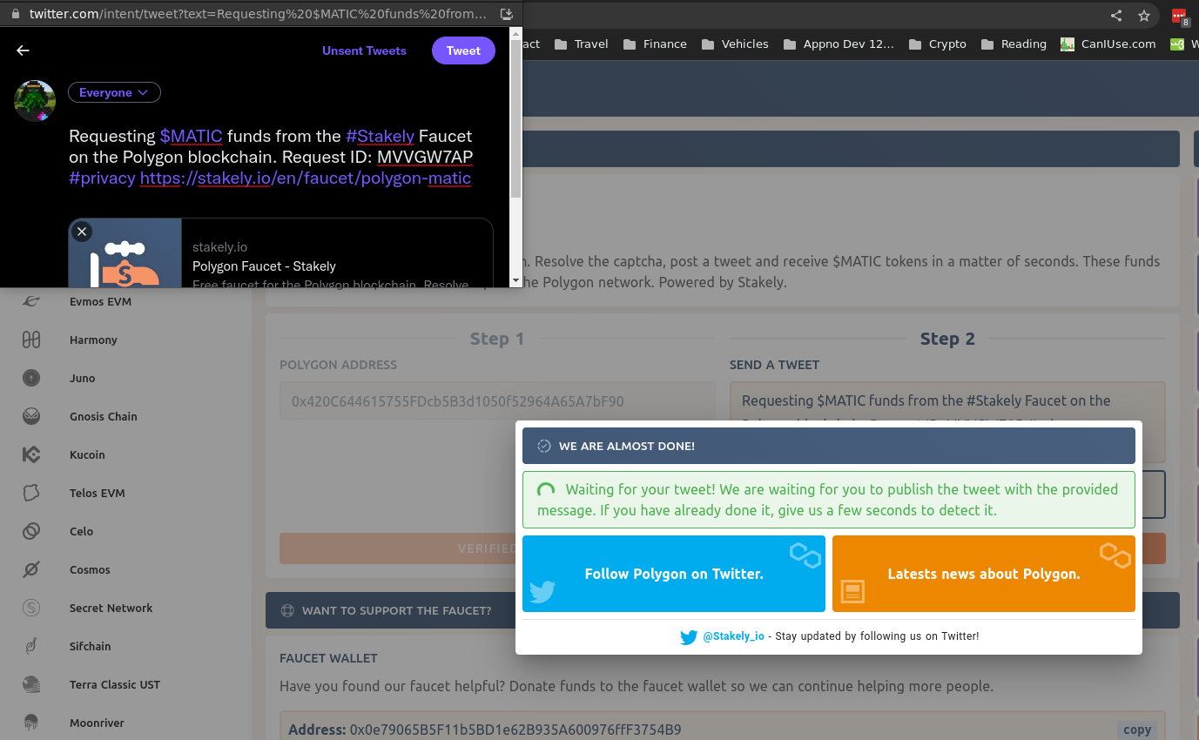Click Follow Polygon on Twitter button
The height and width of the screenshot is (740, 1199).
tap(673, 574)
